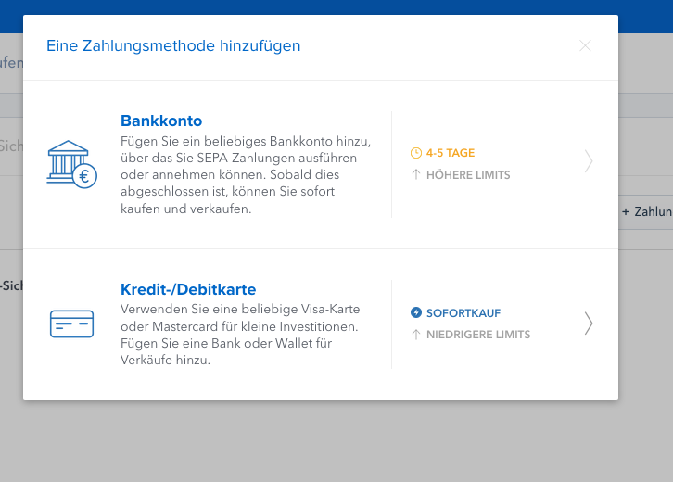673x482 pixels.
Task: Click the dialog title Eine Zahlungsmethode hinzufügen
Action: click(173, 46)
